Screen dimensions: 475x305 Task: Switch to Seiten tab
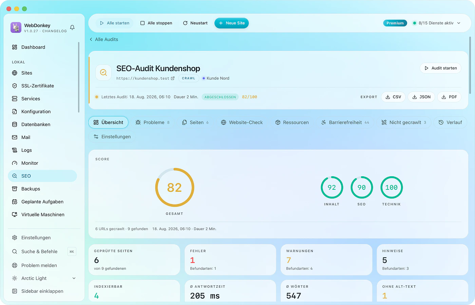(195, 122)
